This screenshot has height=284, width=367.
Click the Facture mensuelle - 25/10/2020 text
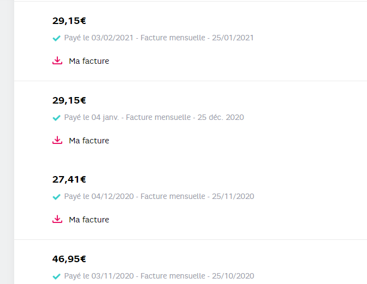tap(197, 276)
